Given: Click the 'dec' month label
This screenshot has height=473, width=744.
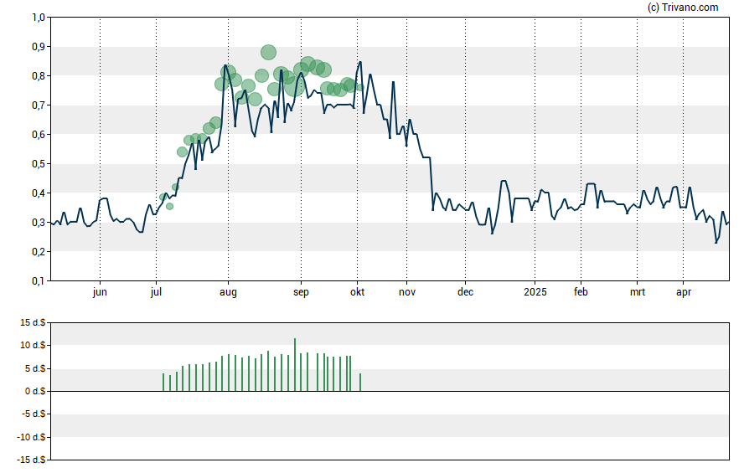Looking at the screenshot, I should pyautogui.click(x=466, y=292).
